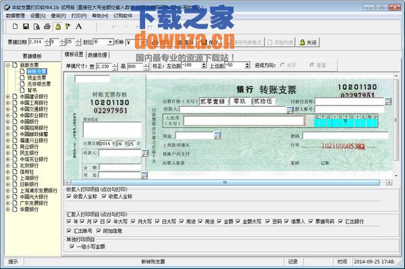Click lookup icon beside cheque 用途 field
Screen dimensions: 405x269
pos(217,135)
